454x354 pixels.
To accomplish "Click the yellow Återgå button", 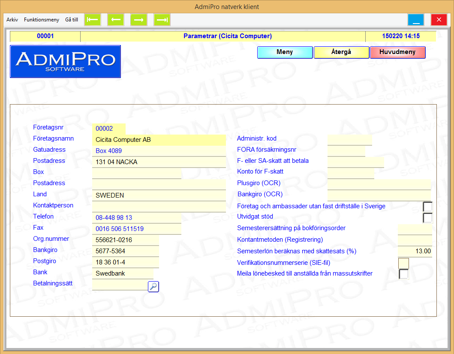I will (x=341, y=52).
